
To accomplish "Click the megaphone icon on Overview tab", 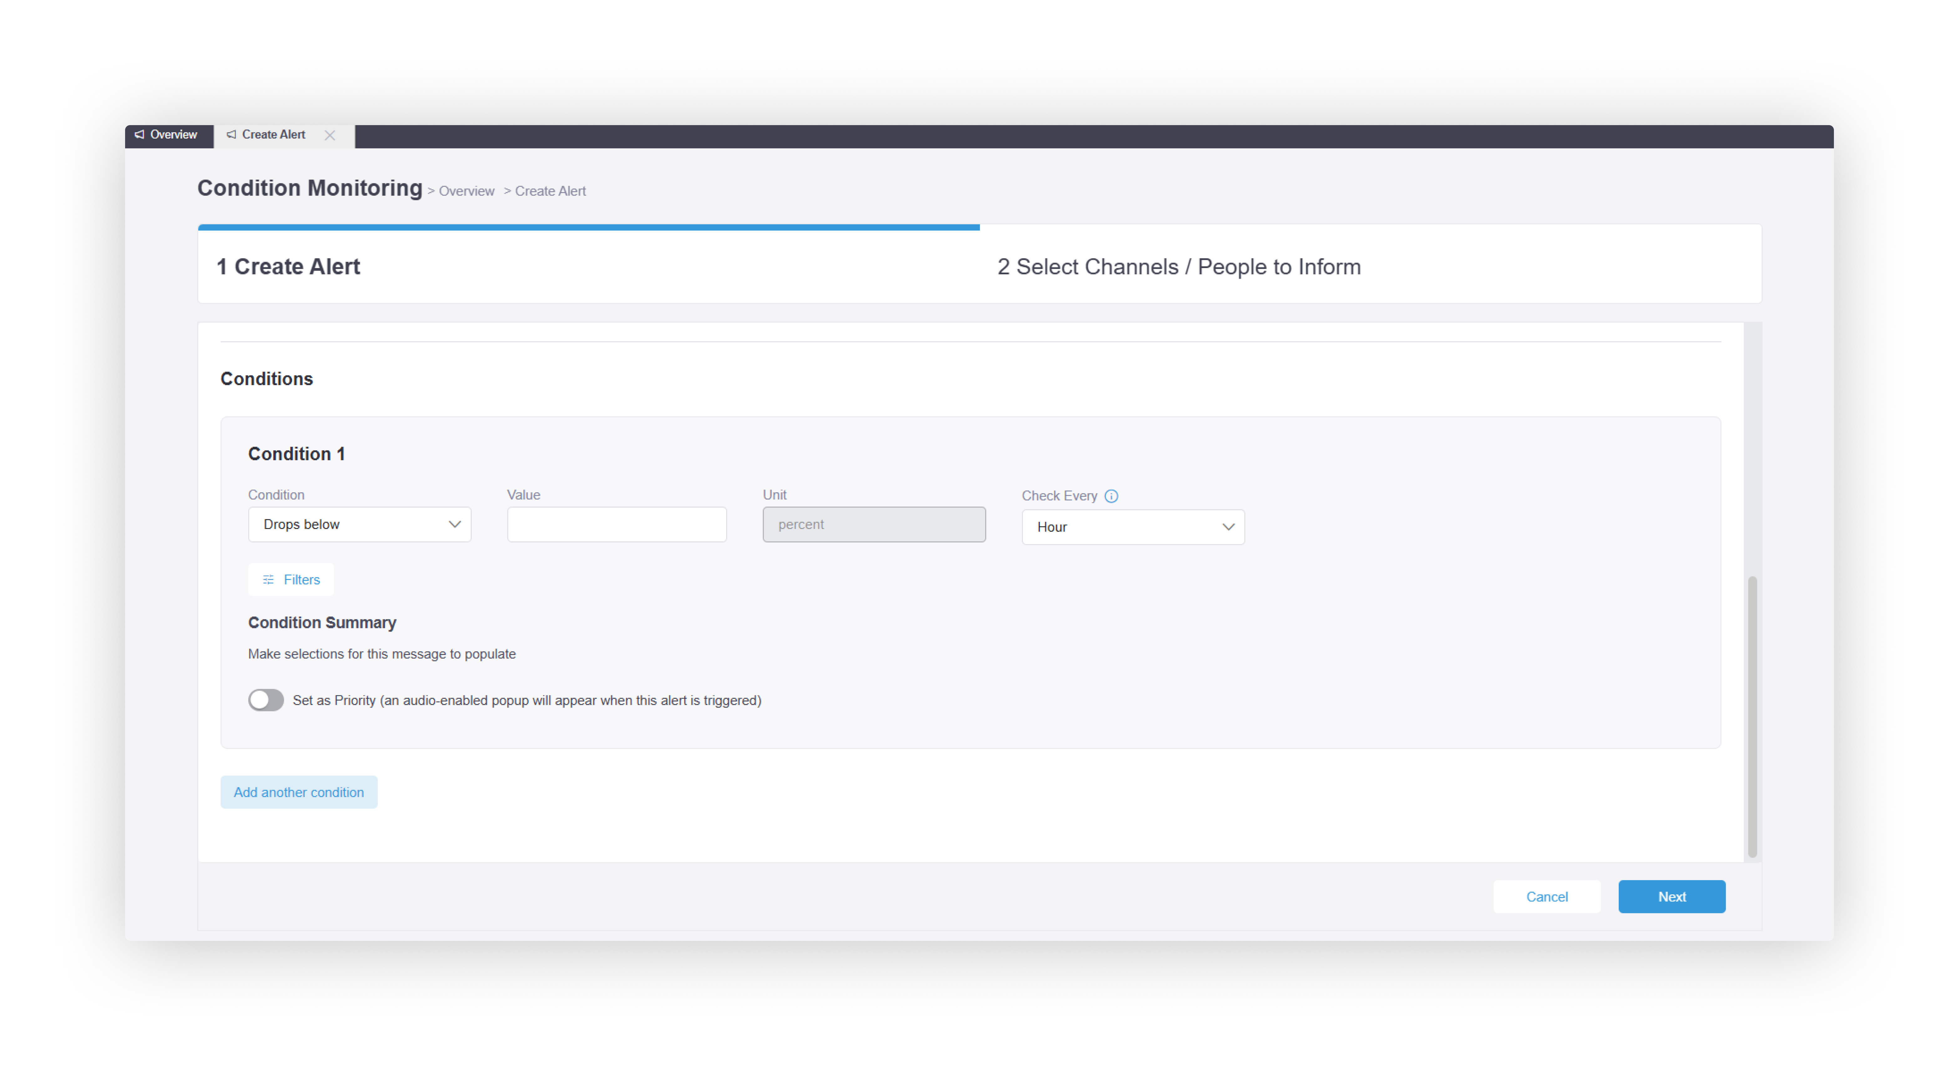I will click(x=140, y=135).
